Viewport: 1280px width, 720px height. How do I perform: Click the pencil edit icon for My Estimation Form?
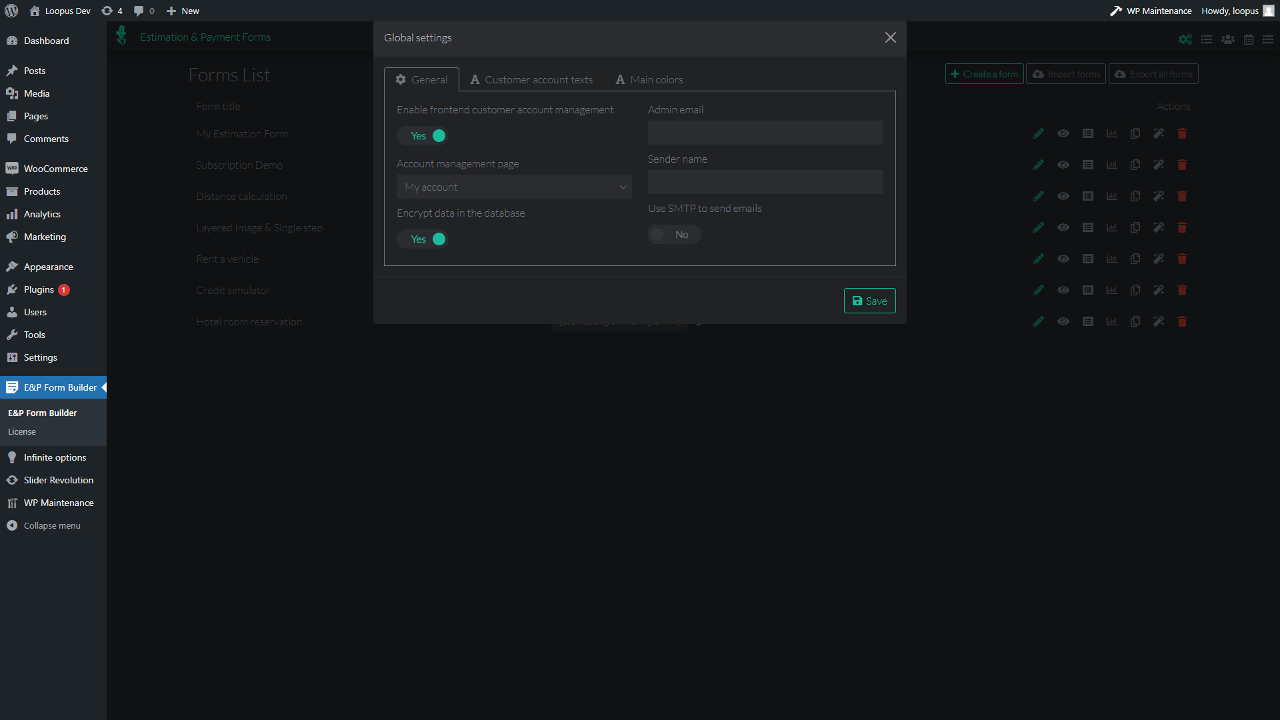1038,133
